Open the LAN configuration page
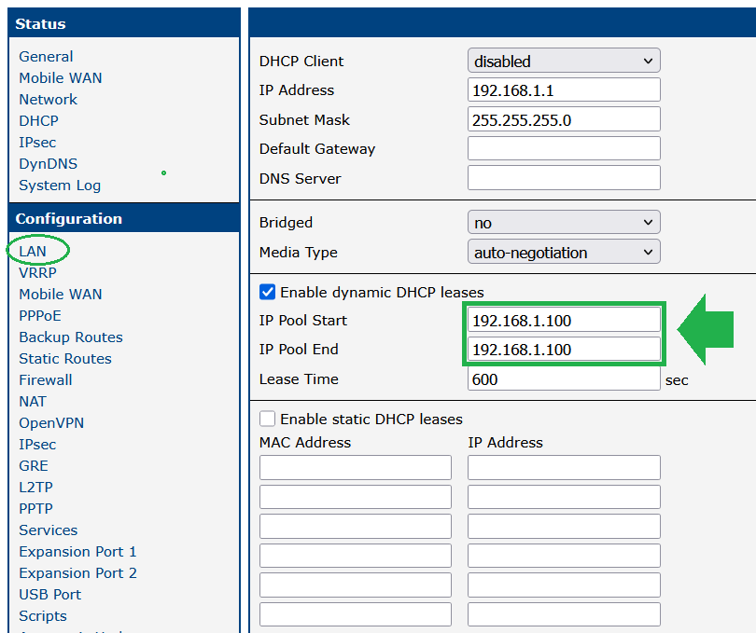Screen dimensions: 756x633 click(33, 252)
